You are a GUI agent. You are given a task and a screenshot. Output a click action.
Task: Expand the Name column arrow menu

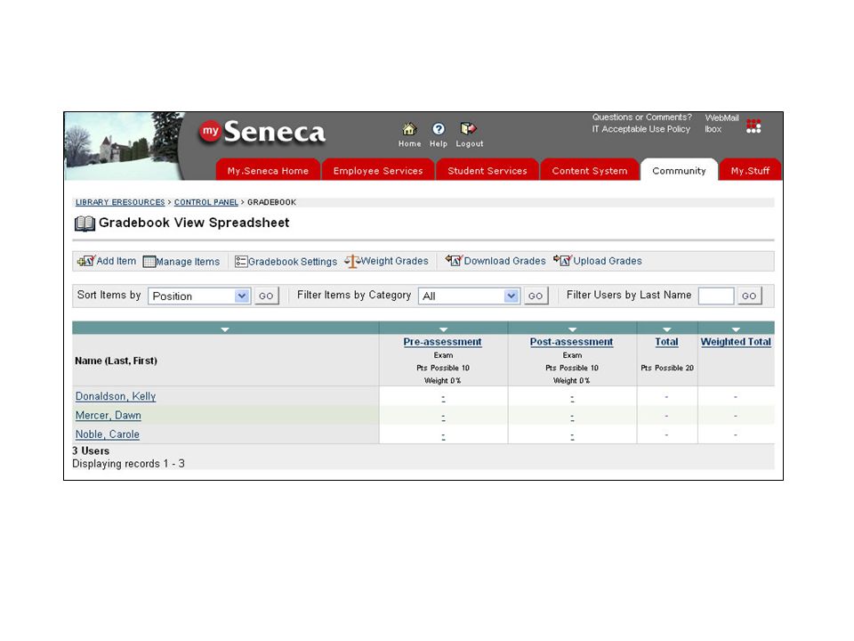coord(225,329)
